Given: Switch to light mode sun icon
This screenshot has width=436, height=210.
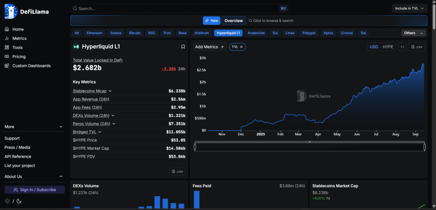Looking at the screenshot, I should pos(7,201).
